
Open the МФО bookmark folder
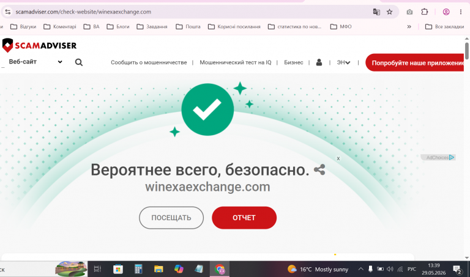(341, 27)
